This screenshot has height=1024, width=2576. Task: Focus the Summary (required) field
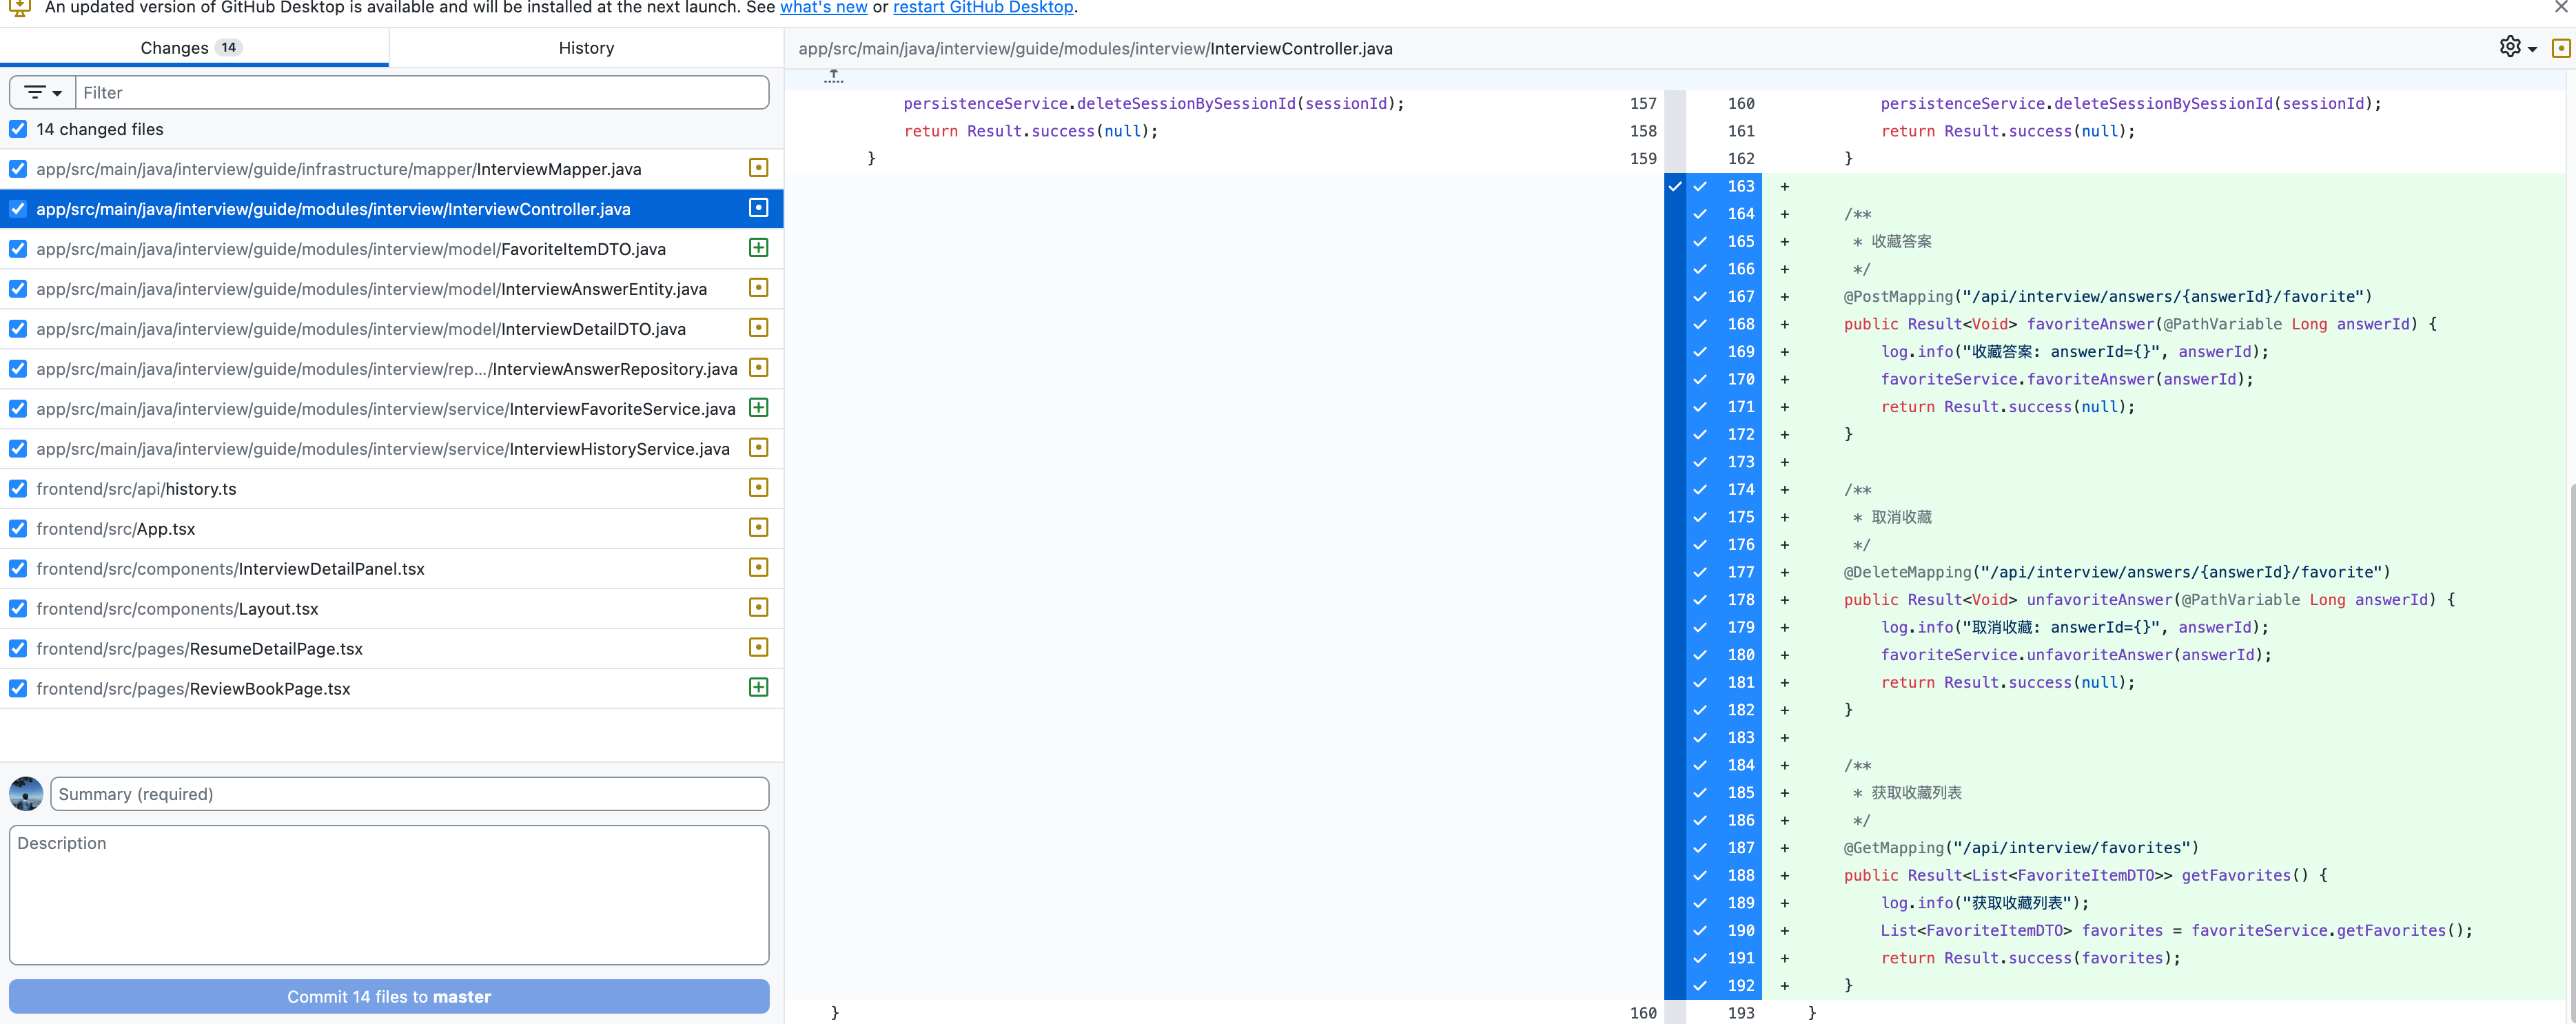[409, 794]
